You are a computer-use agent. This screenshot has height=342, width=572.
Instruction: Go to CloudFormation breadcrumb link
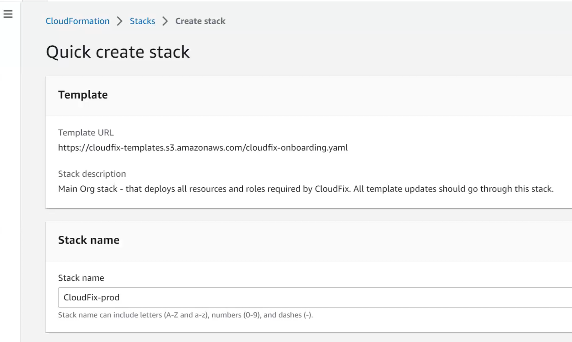coord(78,21)
